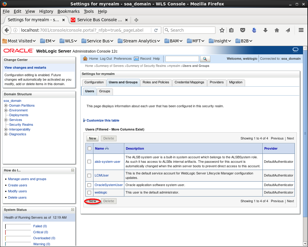Image resolution: width=308 pixels, height=247 pixels.
Task: Reload the page using the refresh icon
Action: [x=156, y=30]
